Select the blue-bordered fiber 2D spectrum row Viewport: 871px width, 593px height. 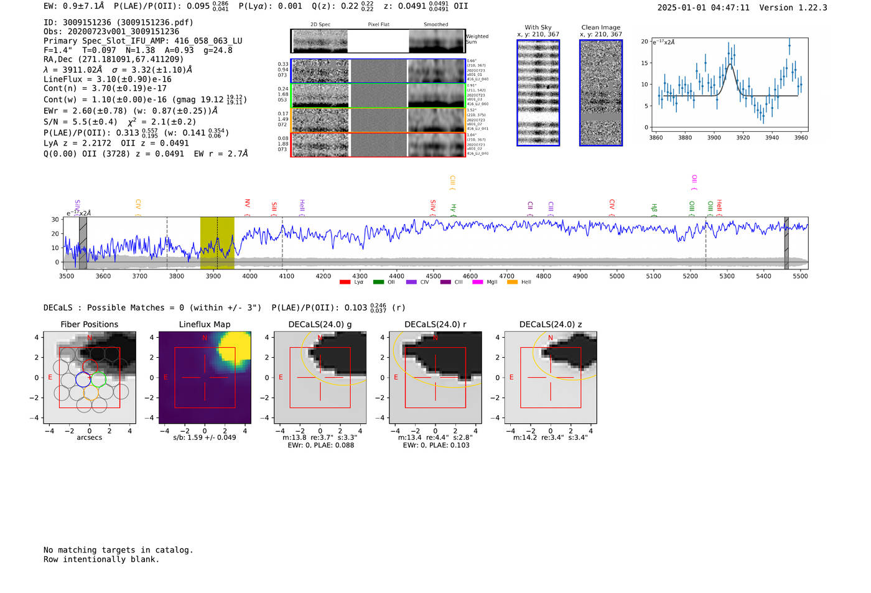click(378, 71)
